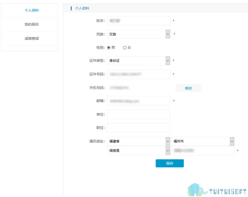The width and height of the screenshot is (248, 197).
Task: Click the empty 职位 input field
Action: coord(139,128)
